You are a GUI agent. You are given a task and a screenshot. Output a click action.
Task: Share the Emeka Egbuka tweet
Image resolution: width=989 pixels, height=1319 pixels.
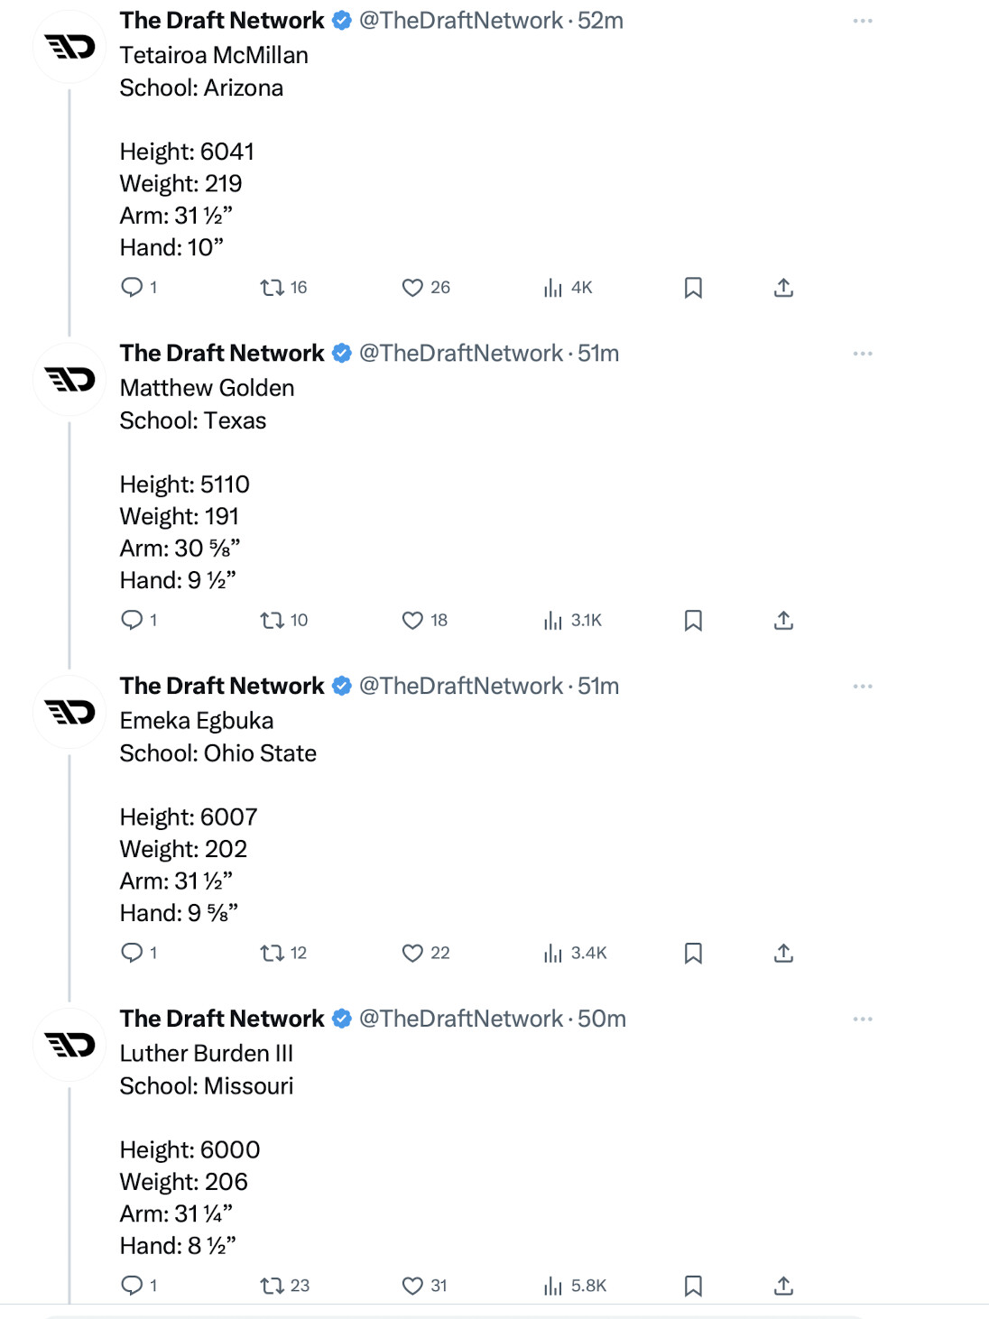783,954
